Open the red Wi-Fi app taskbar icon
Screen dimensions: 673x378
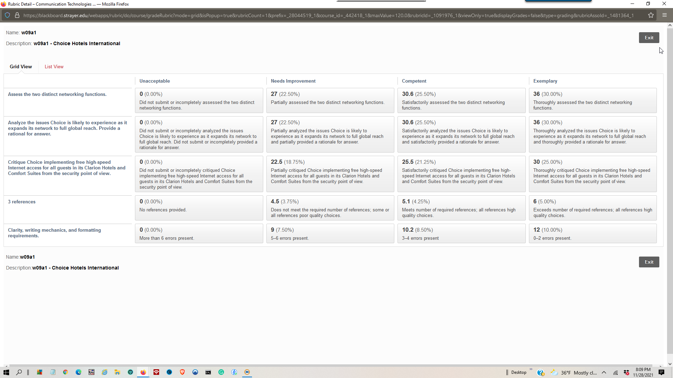[156, 372]
